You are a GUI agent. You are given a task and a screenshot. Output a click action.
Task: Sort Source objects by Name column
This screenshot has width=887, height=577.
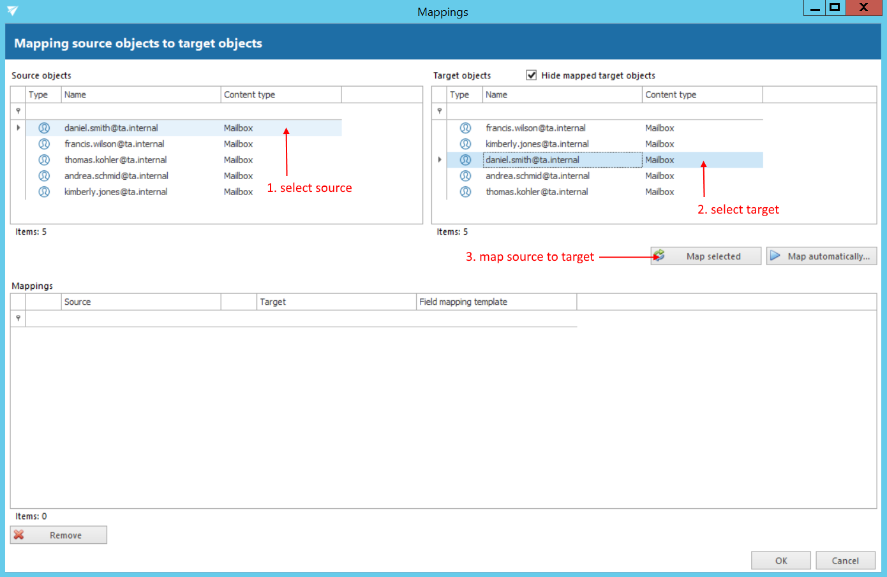point(140,95)
